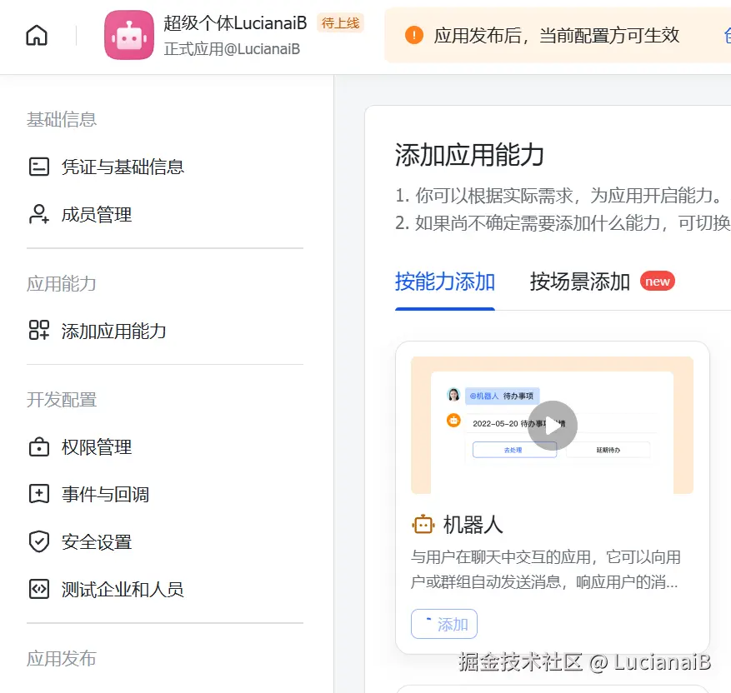Click the test enterprise code icon
This screenshot has height=693, width=731.
pos(39,589)
